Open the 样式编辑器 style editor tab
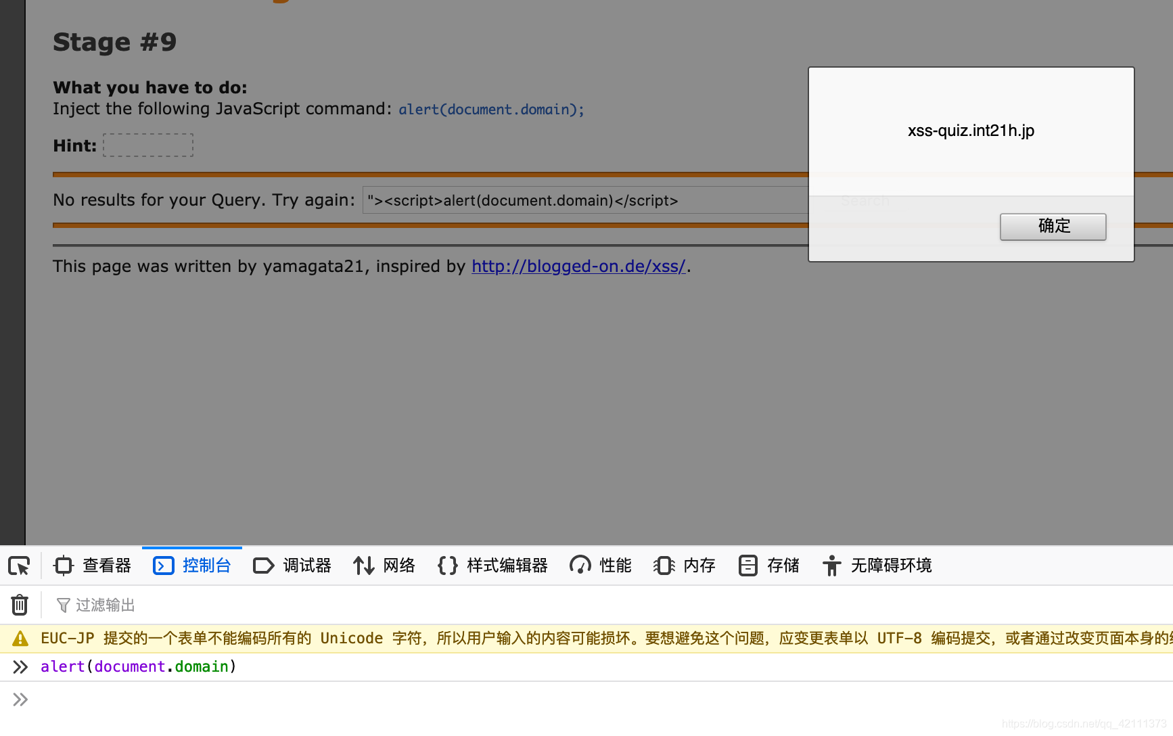1173x736 pixels. coord(492,566)
